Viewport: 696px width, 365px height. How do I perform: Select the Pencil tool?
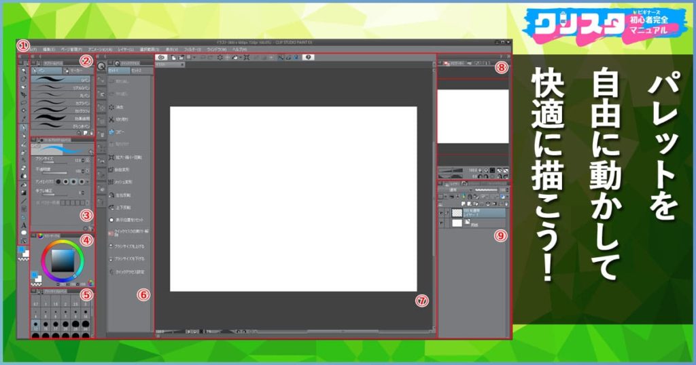tap(24, 136)
